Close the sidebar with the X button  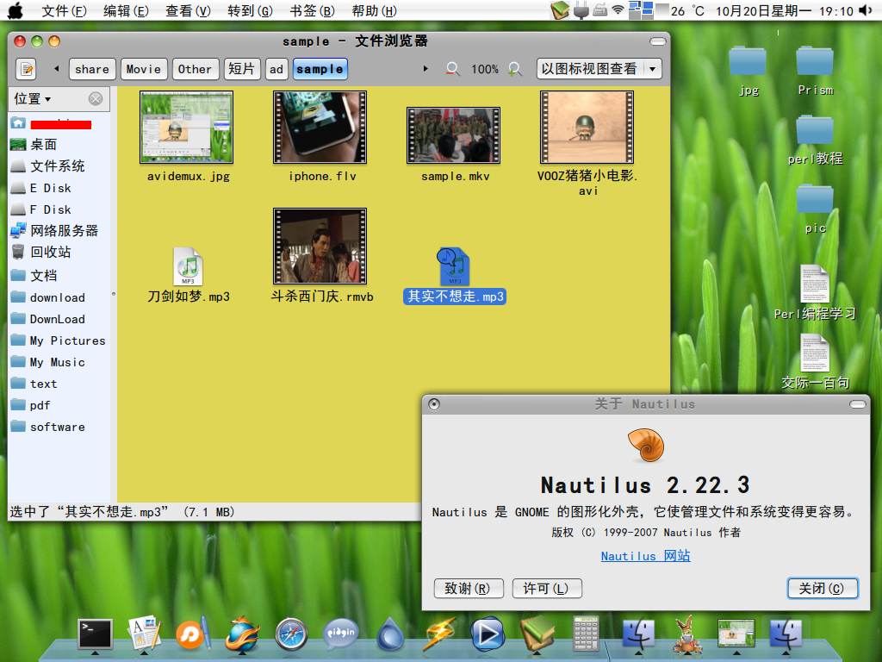[x=96, y=99]
